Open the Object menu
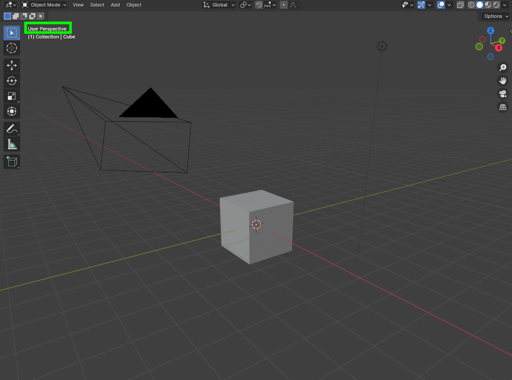Image resolution: width=512 pixels, height=380 pixels. (x=134, y=5)
